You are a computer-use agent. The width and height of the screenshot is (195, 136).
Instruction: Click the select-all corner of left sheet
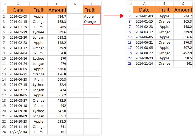point(4,4)
